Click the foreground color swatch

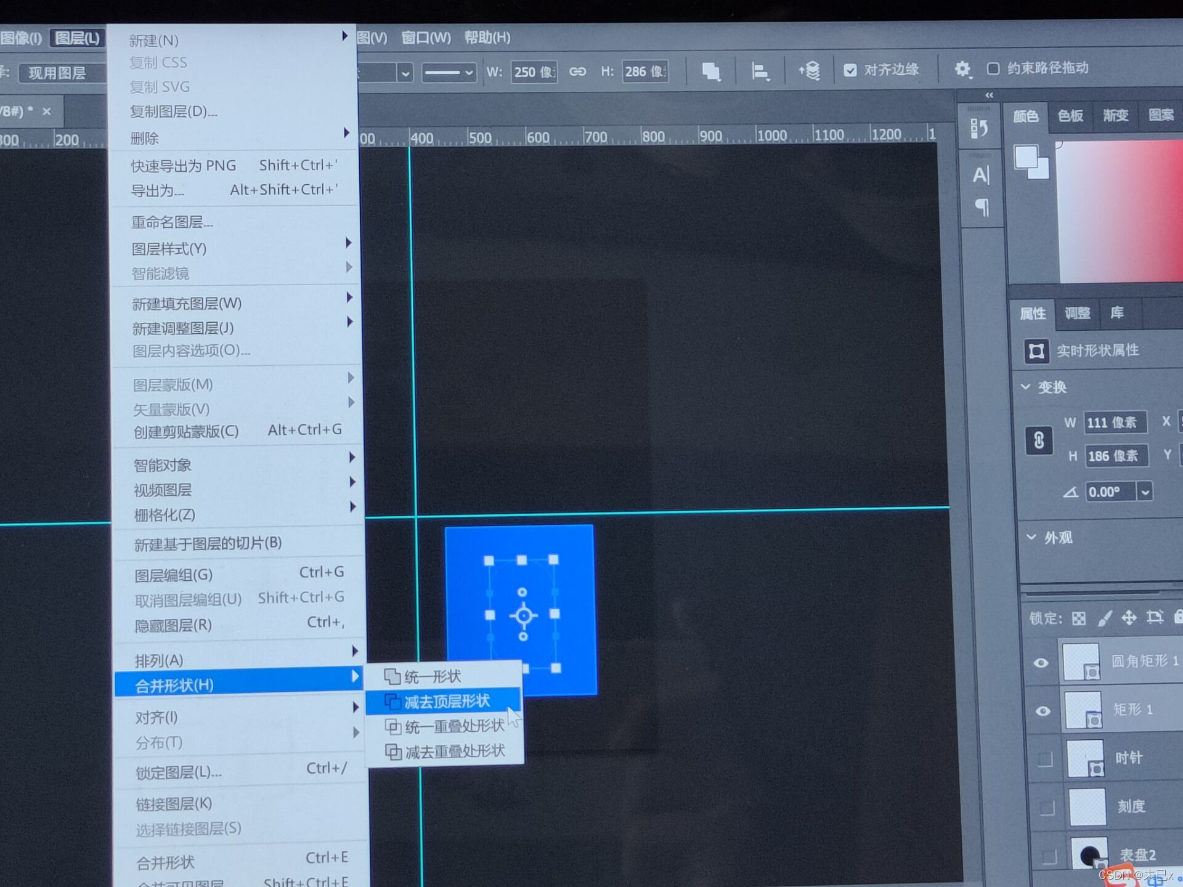(1026, 156)
